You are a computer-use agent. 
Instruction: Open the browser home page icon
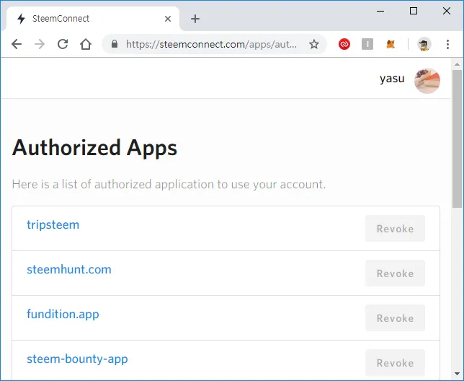pos(86,45)
